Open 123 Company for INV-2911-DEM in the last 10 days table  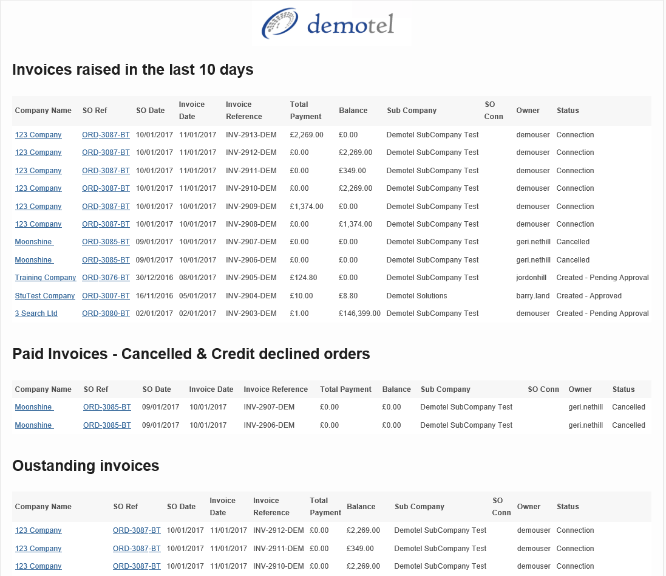pos(38,171)
